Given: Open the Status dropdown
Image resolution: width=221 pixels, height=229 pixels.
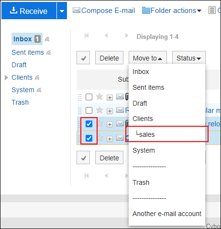Looking at the screenshot, I should click(189, 58).
